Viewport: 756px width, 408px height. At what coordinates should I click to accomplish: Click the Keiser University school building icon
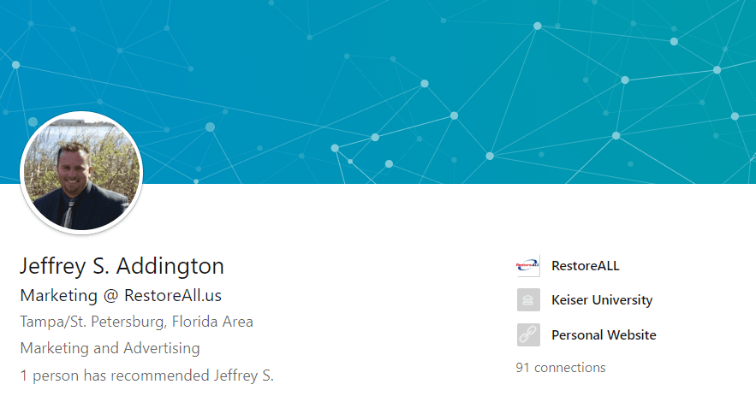pyautogui.click(x=528, y=300)
